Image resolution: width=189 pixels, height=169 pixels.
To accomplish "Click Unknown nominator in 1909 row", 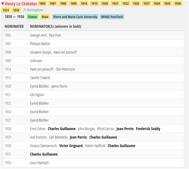I will 36,61.
